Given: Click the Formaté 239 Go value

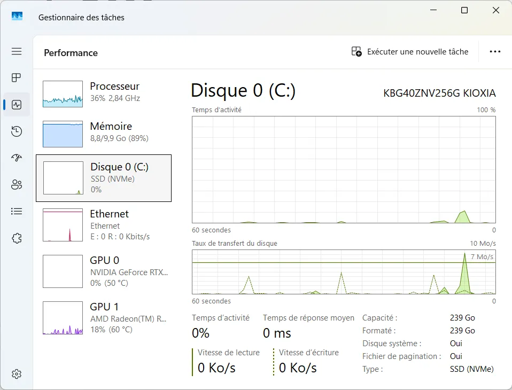Looking at the screenshot, I should click(462, 331).
